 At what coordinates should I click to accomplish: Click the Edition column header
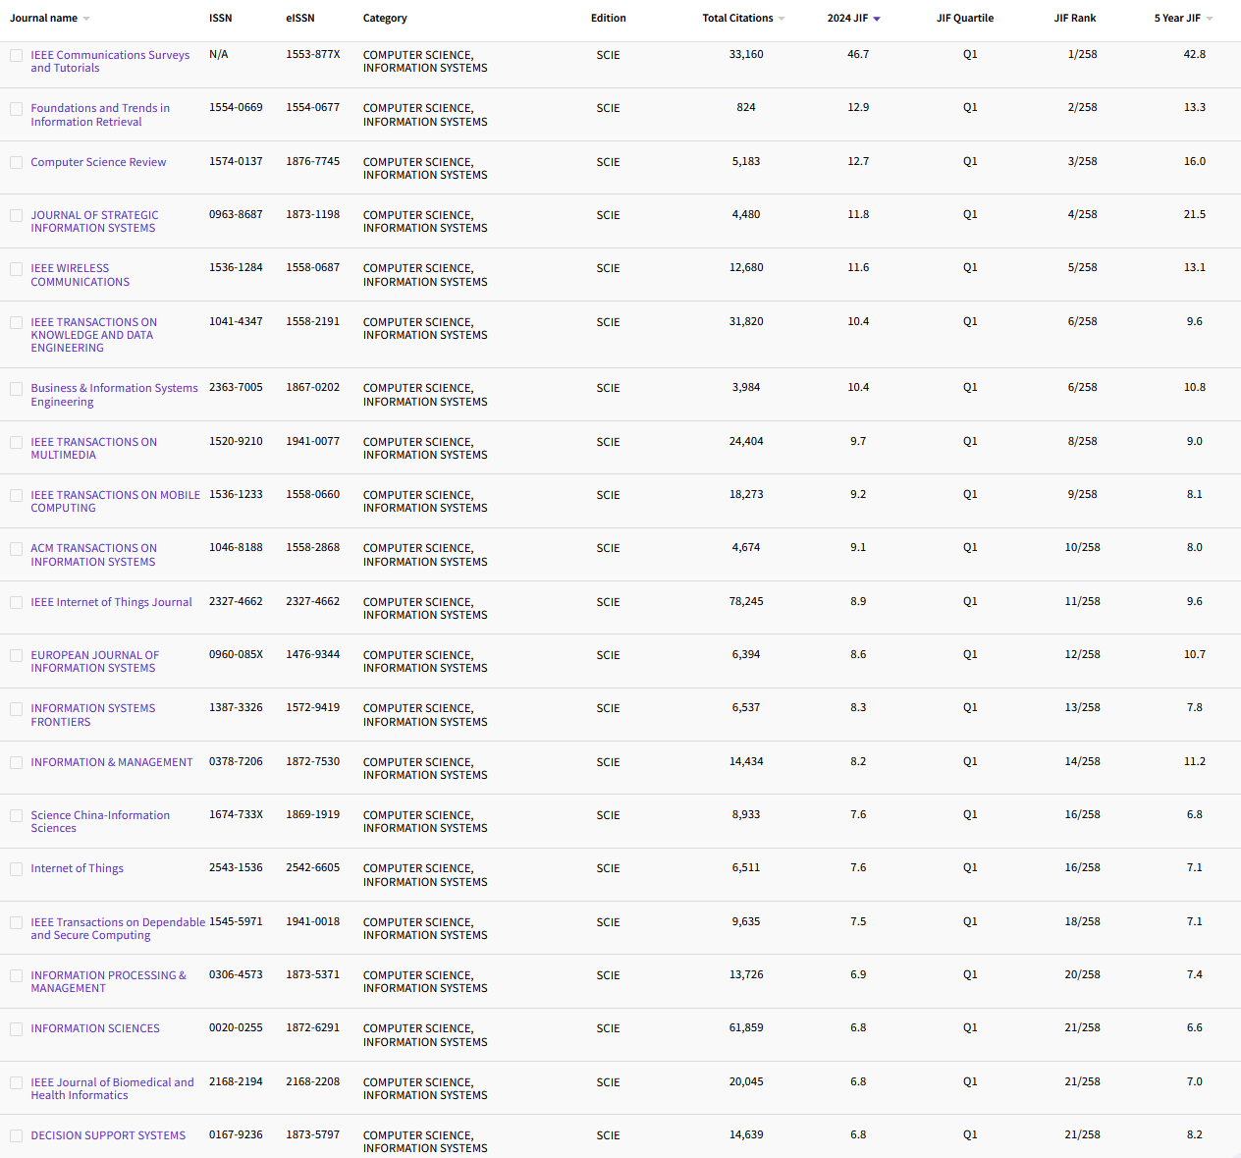[x=608, y=17]
